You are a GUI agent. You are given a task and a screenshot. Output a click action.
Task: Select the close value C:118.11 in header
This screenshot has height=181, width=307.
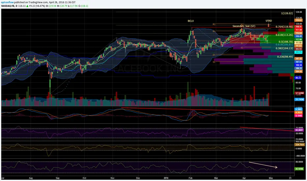(x=83, y=6)
